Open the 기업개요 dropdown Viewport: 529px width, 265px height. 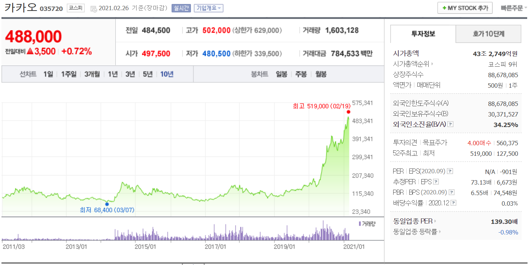point(208,8)
